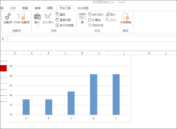Click 扩展包 expansion packs
This screenshot has width=177, height=129.
coord(94,20)
